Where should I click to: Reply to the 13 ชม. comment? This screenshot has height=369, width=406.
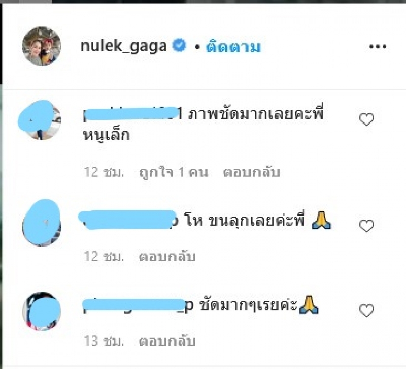point(167,341)
